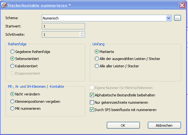Click into the Startwert input field
Image resolution: width=188 pixels, height=135 pixels.
pos(63,26)
